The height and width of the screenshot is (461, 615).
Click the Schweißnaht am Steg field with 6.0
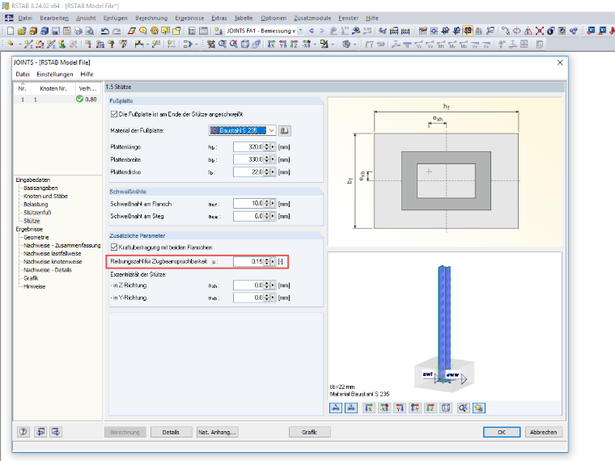(x=248, y=216)
